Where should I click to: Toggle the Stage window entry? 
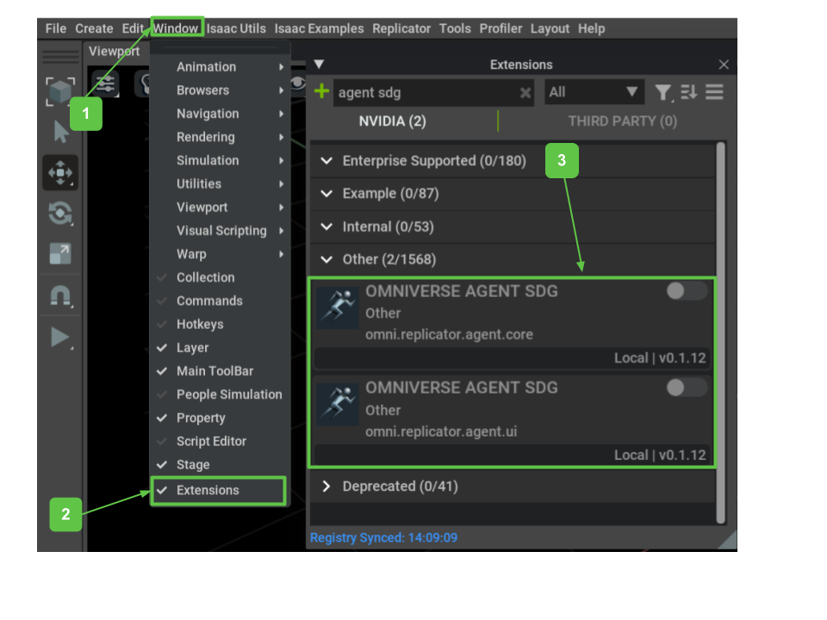point(221,464)
